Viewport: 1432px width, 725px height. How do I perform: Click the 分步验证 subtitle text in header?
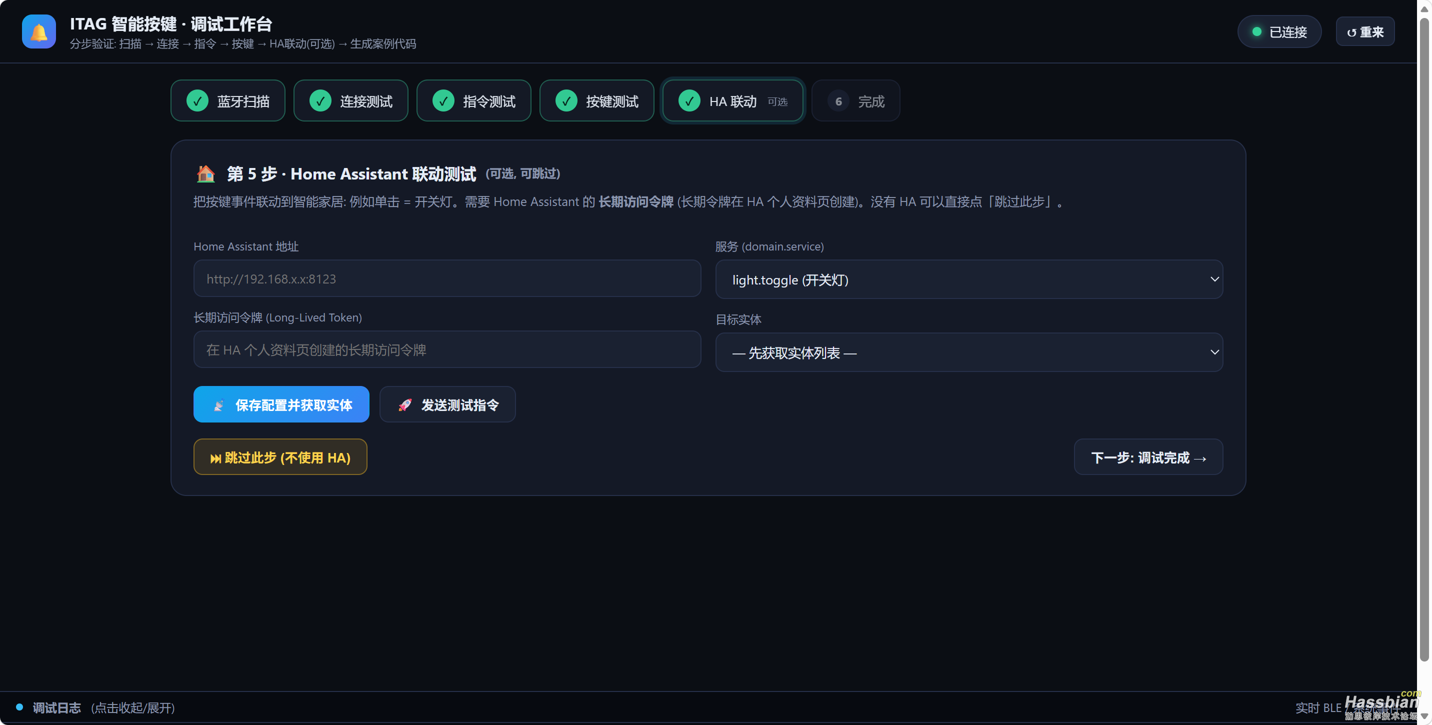pyautogui.click(x=242, y=44)
